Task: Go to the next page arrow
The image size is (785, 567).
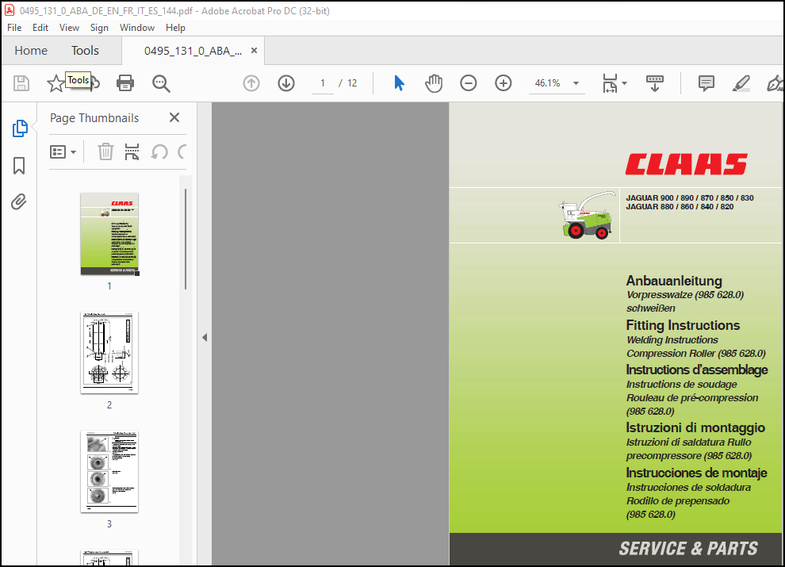Action: (286, 83)
